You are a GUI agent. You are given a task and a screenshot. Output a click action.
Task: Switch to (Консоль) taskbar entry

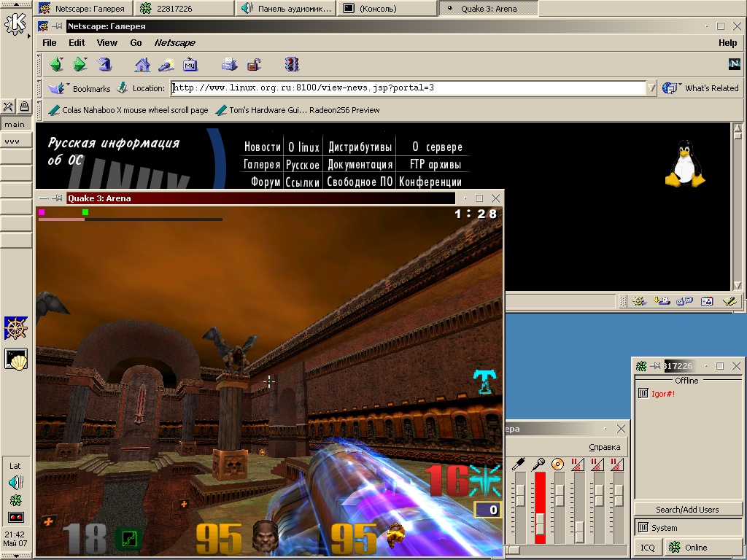pyautogui.click(x=387, y=9)
